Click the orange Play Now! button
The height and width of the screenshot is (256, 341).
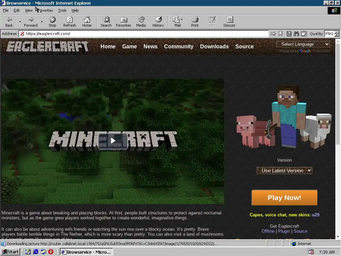click(x=284, y=197)
